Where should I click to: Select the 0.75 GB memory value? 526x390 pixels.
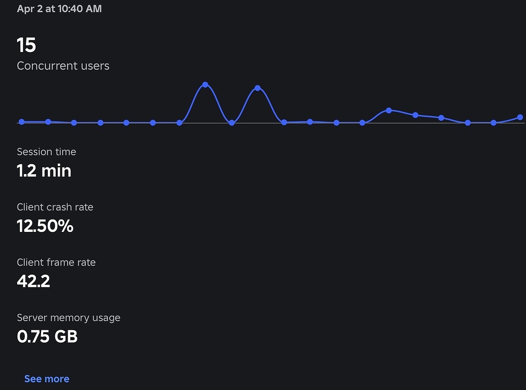tap(47, 336)
